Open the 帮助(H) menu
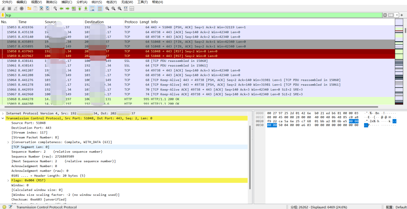The width and height of the screenshot is (407, 209). coord(157,2)
